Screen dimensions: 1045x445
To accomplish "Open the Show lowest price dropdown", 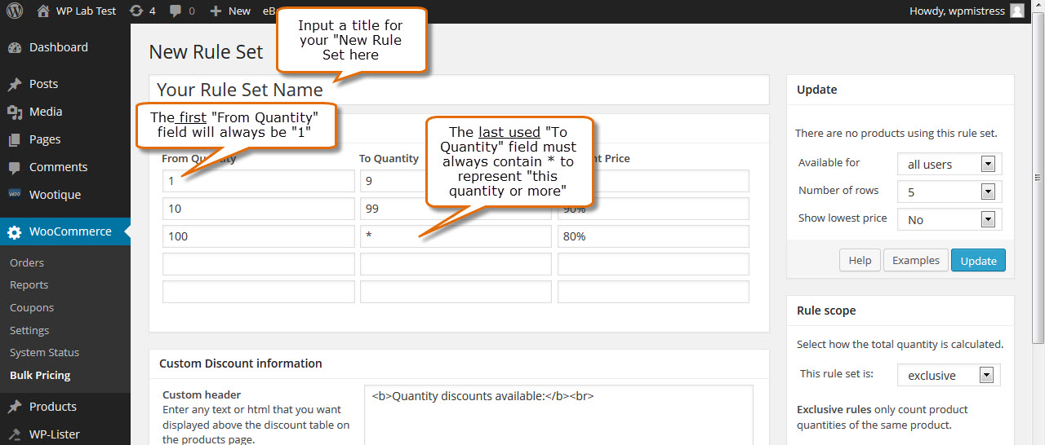I will [x=949, y=219].
